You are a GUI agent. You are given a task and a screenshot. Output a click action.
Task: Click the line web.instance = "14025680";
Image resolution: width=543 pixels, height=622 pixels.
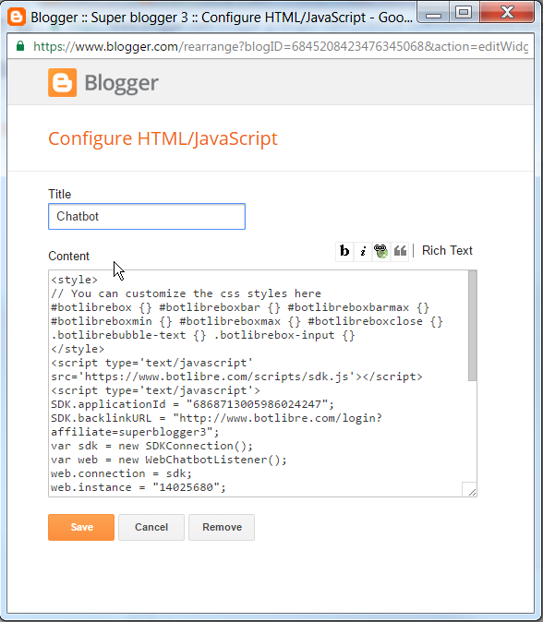(139, 487)
